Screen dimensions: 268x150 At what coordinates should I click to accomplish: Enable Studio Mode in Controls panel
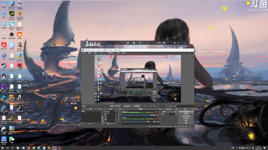point(186,118)
